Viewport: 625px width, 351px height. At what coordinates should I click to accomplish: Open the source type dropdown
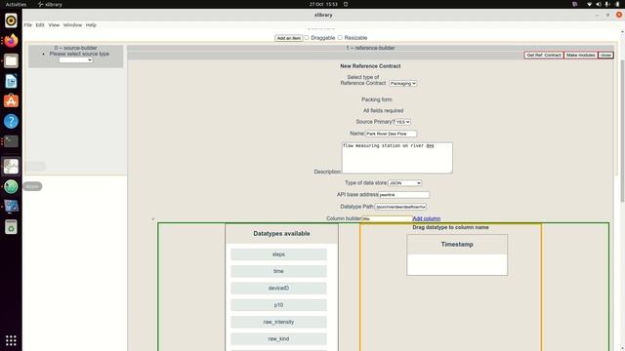coord(76,60)
